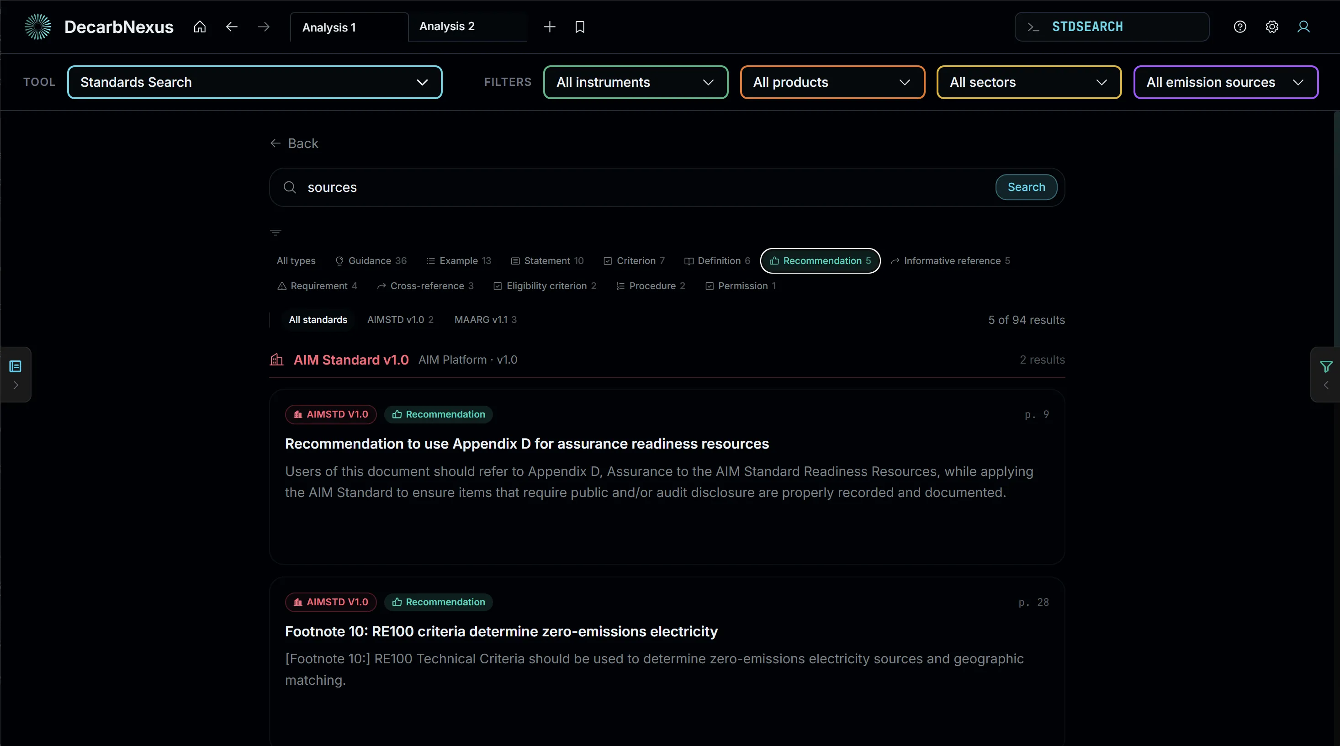Screen dimensions: 1340x746
Task: Click the page scrollbar on the right edge
Action: coord(1337,229)
